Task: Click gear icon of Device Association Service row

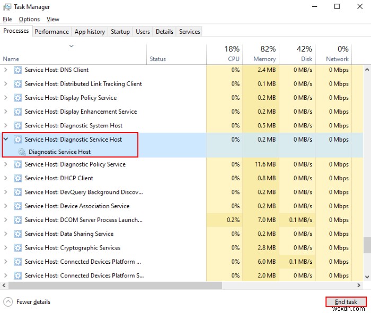Action: coord(17,206)
